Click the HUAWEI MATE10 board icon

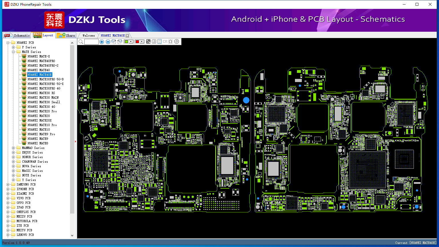[24, 130]
